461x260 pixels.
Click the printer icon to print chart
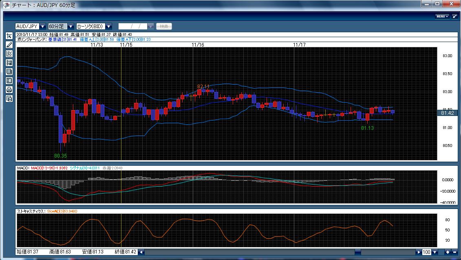tap(9, 89)
